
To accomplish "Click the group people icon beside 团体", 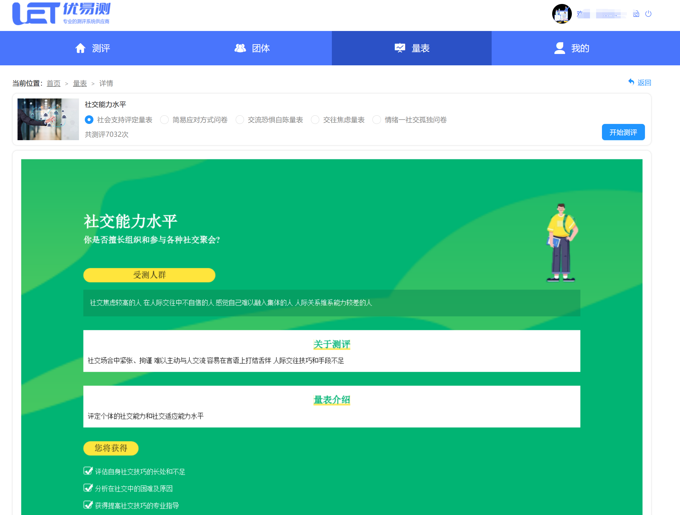I will click(x=240, y=48).
